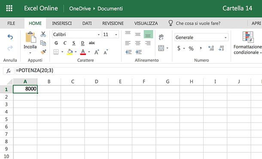Toggle strikethrough abc button
The image size is (262, 159).
pyautogui.click(x=92, y=43)
